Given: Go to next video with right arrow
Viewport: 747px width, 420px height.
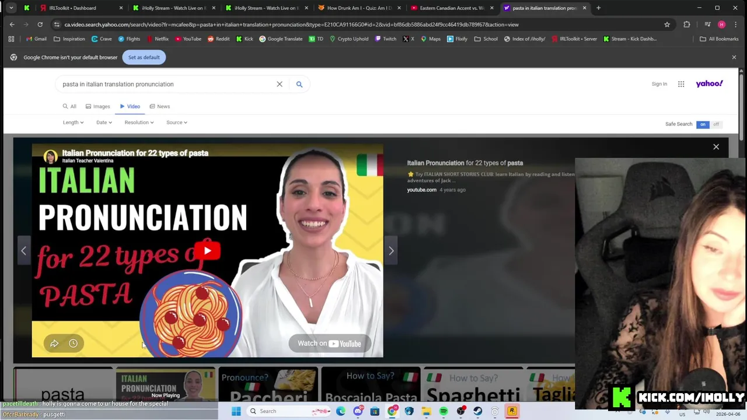Looking at the screenshot, I should tap(391, 250).
